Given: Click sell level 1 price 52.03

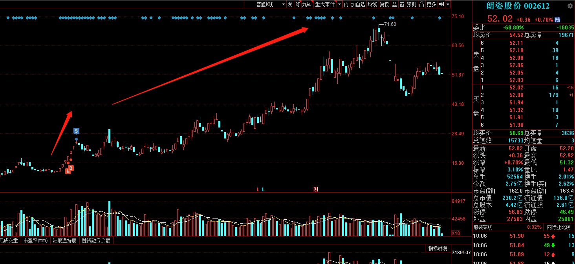Looking at the screenshot, I should (x=516, y=80).
